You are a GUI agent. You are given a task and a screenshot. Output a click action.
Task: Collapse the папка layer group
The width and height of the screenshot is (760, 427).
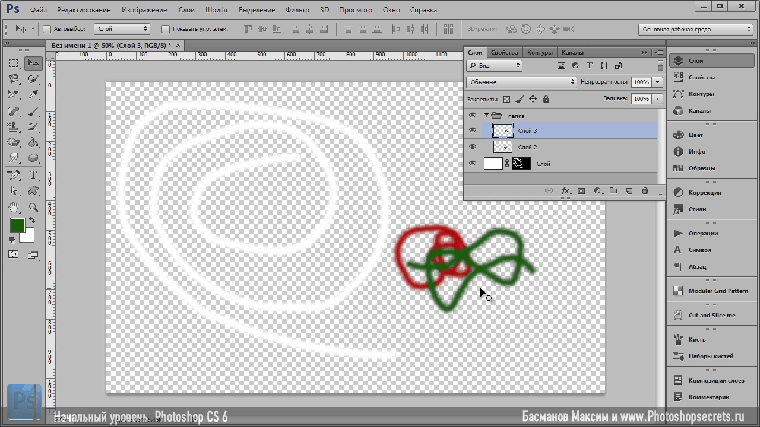pyautogui.click(x=486, y=116)
